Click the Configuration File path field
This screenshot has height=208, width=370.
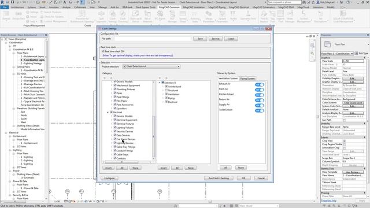pos(153,39)
